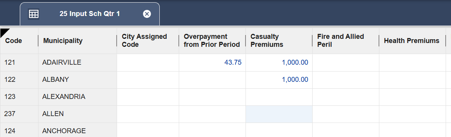Click the City Assigned Code column header
The image size is (451, 137).
148,41
